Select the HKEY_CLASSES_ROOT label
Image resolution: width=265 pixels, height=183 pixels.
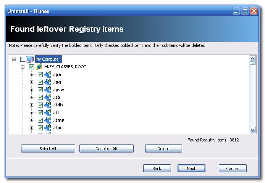coord(65,67)
